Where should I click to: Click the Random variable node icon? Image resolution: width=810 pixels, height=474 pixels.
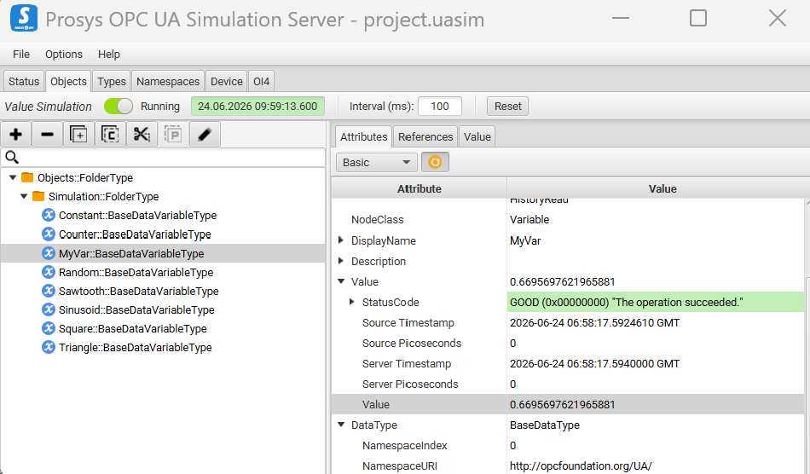click(49, 272)
